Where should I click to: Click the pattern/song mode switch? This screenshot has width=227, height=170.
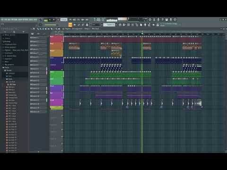(x=46, y=20)
